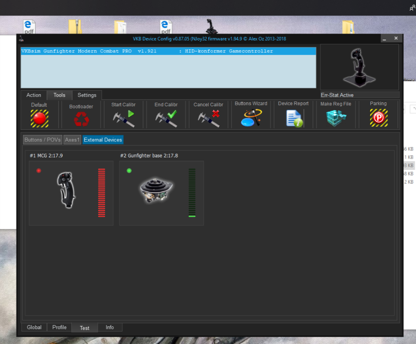This screenshot has height=344, width=416.
Task: Switch to the Axes1 tab
Action: tap(72, 140)
